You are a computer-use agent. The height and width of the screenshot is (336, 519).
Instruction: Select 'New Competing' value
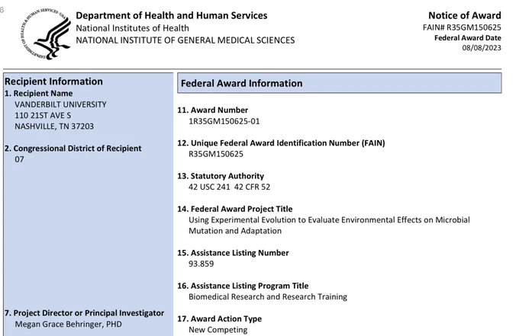218,330
